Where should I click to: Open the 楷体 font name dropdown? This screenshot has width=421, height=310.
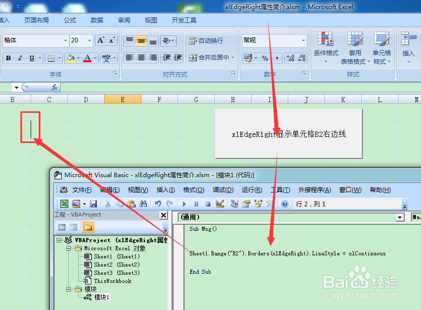click(x=66, y=40)
